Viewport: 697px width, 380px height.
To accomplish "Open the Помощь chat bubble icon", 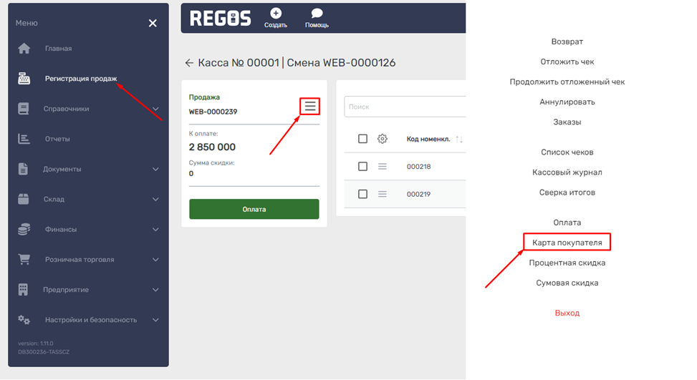I will pyautogui.click(x=317, y=14).
